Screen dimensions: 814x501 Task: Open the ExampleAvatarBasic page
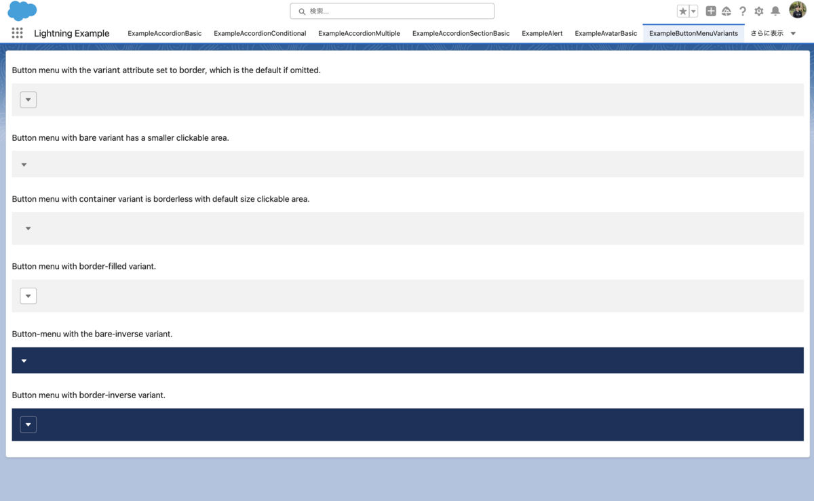point(606,32)
